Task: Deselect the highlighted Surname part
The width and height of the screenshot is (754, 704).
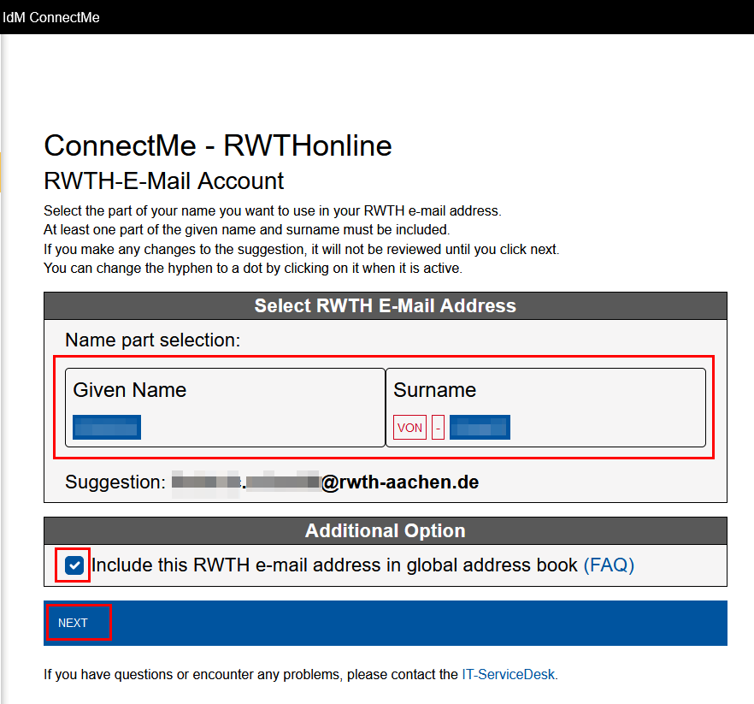Action: 480,427
